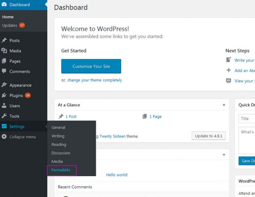
Task: Click the Quick Draft panel title
Action: [246, 105]
